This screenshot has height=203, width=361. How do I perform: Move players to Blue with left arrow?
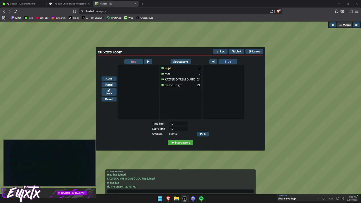coord(213,61)
